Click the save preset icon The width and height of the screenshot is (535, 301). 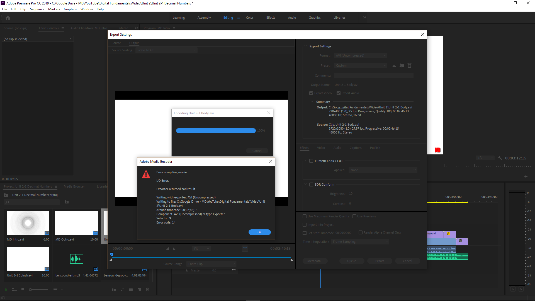tap(394, 66)
